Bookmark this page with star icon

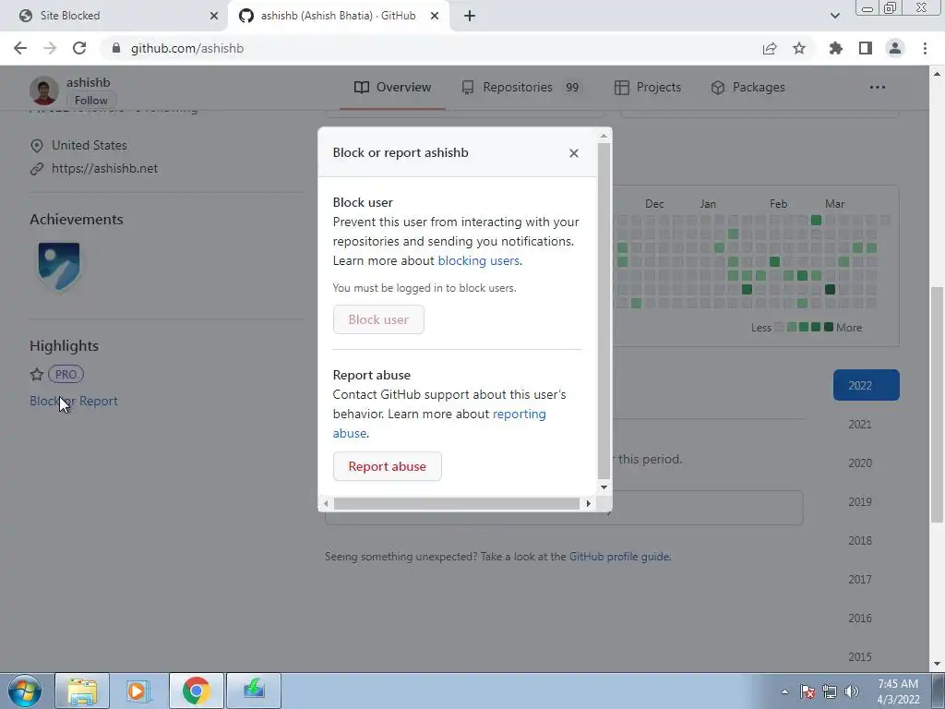pyautogui.click(x=799, y=48)
